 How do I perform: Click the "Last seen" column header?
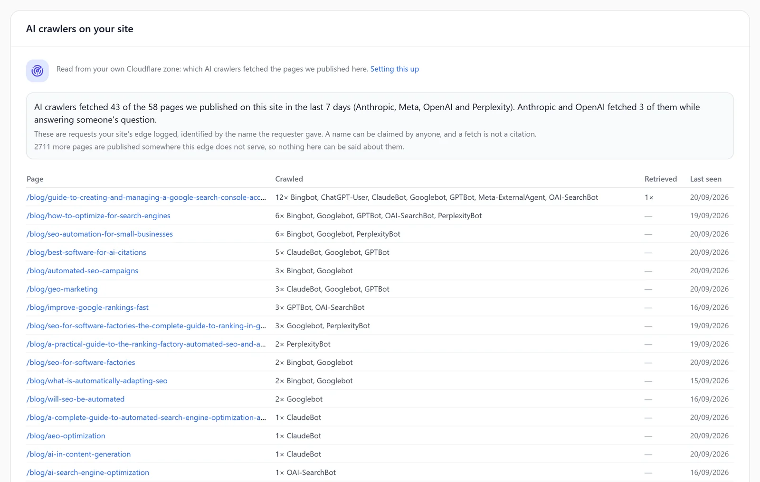(x=706, y=179)
